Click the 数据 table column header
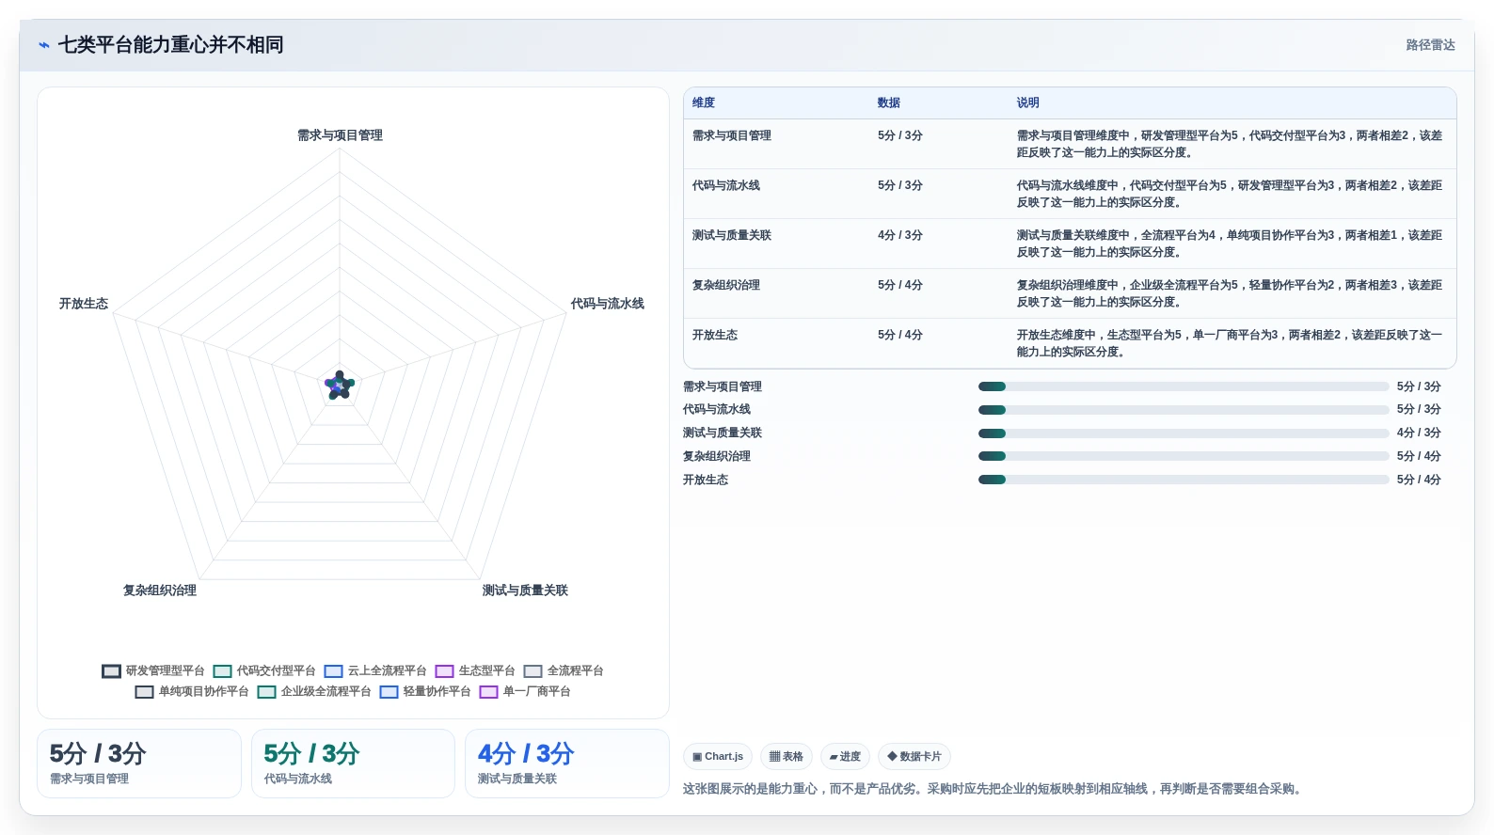The image size is (1494, 835). (x=889, y=102)
